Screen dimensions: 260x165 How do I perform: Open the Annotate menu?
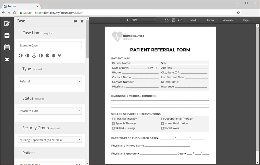tap(228, 20)
